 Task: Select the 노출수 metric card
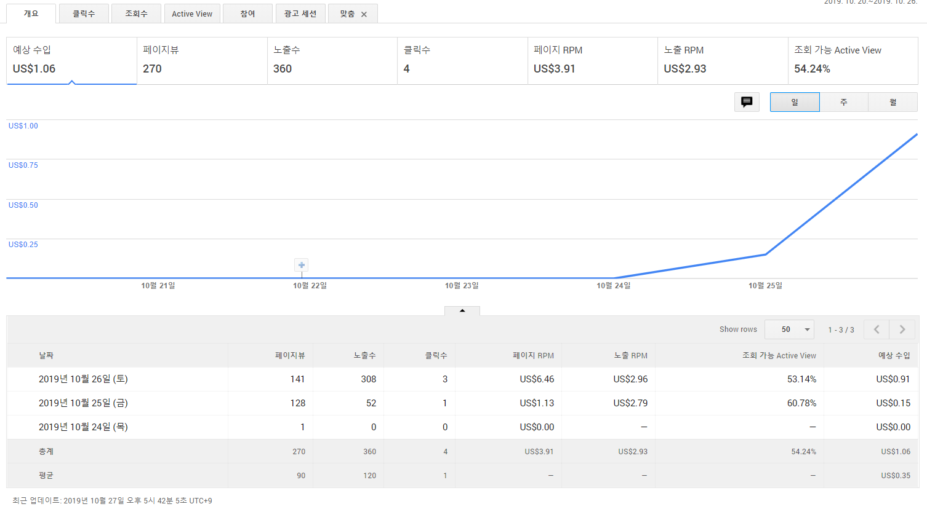[x=332, y=60]
